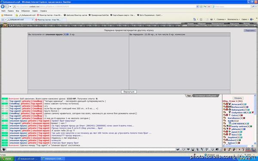Open the Безопасность dropdown in command bar

click(x=233, y=19)
